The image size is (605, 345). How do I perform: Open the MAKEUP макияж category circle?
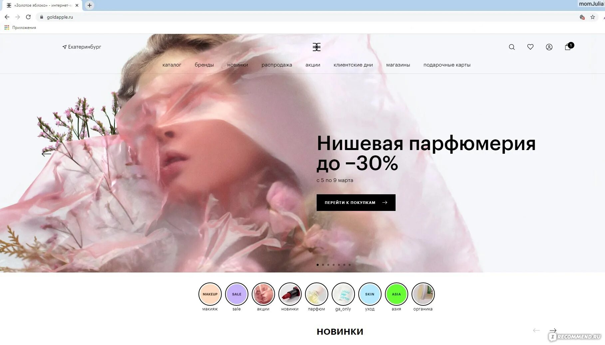click(x=210, y=294)
